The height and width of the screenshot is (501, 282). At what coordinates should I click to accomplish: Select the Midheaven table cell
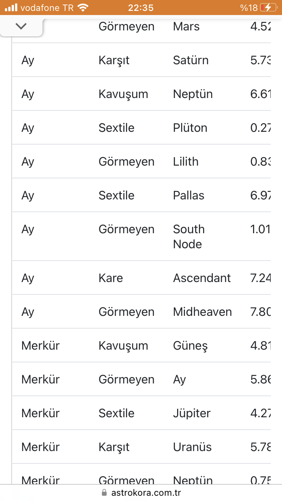(x=202, y=312)
